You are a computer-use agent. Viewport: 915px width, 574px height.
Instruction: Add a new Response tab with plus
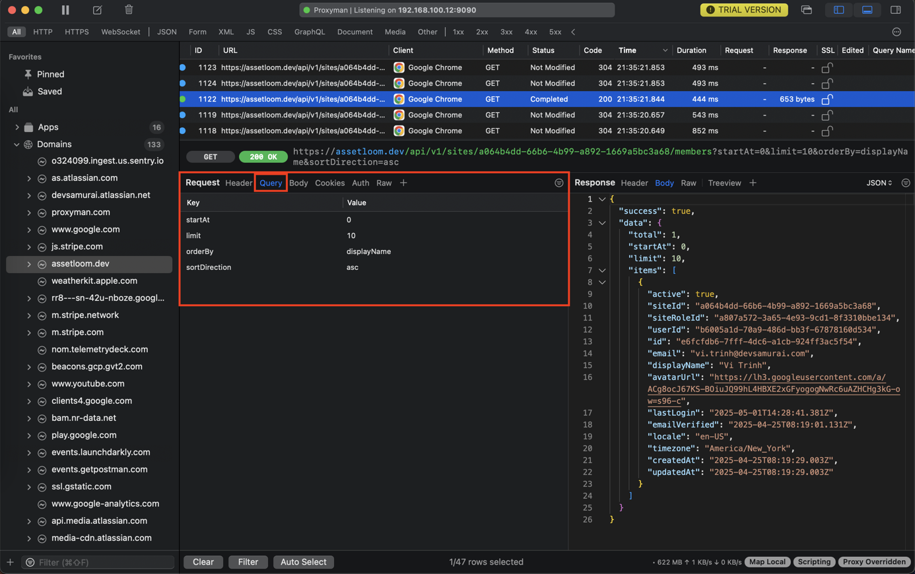tap(753, 183)
